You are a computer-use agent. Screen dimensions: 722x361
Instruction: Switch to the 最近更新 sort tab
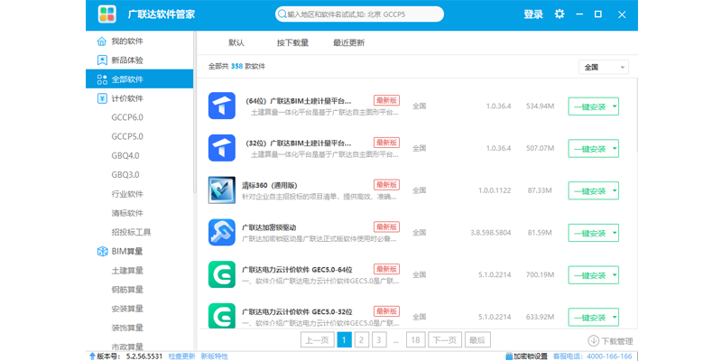point(349,42)
